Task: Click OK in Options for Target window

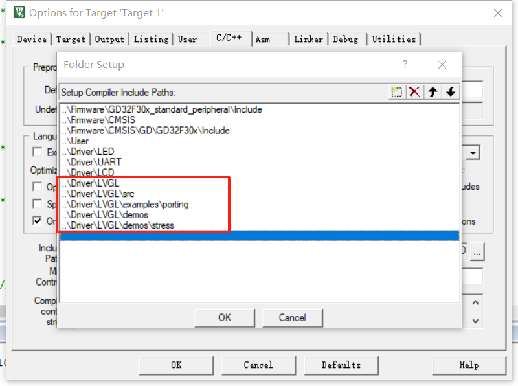Action: (176, 365)
